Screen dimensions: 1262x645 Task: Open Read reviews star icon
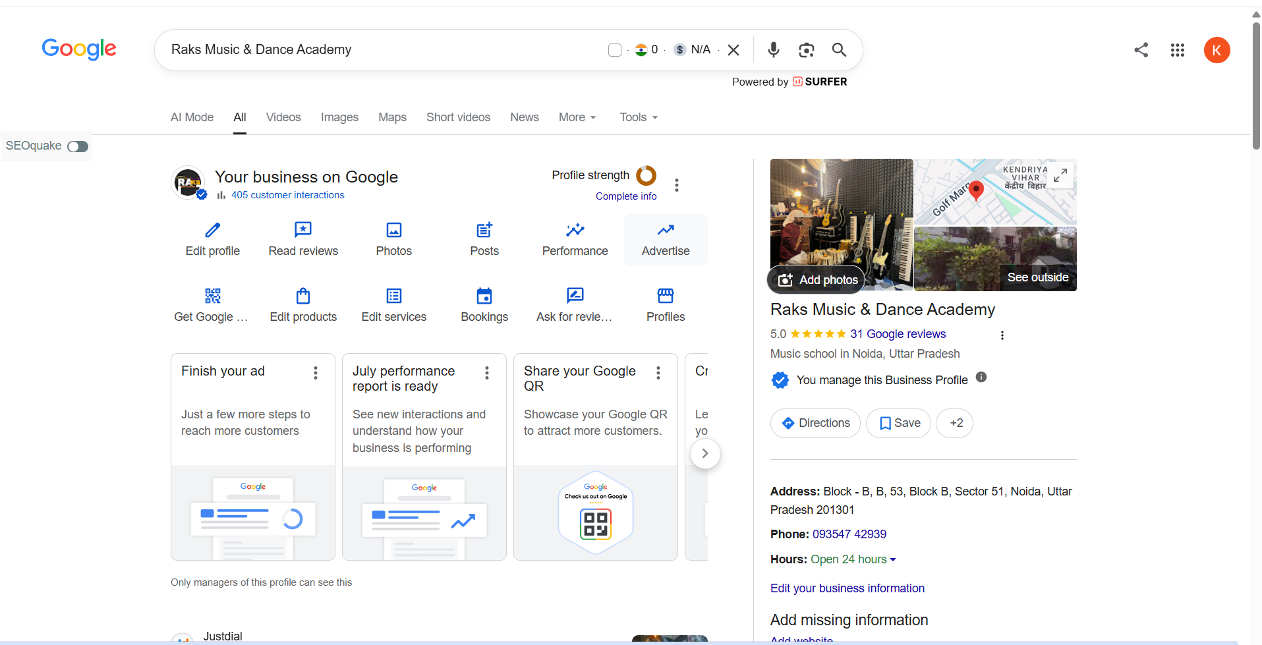pyautogui.click(x=303, y=229)
